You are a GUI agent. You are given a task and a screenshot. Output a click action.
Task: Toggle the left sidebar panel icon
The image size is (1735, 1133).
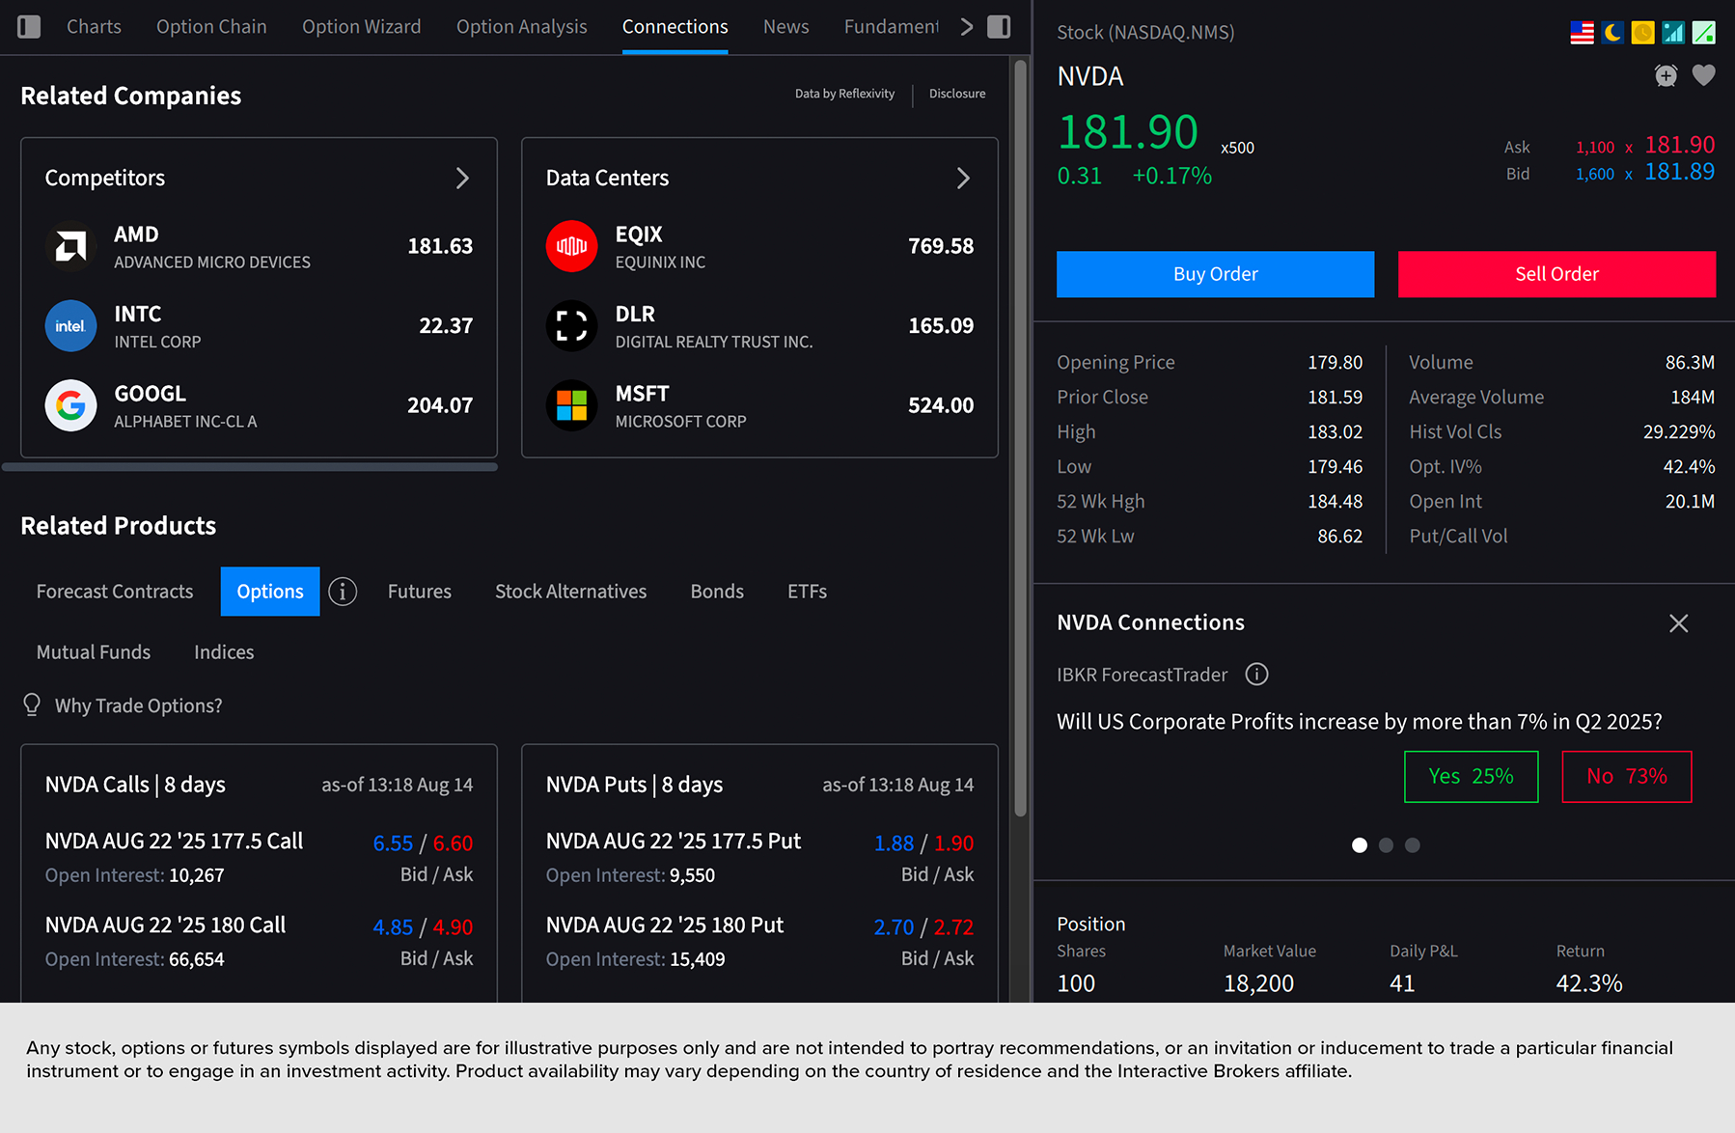click(29, 27)
